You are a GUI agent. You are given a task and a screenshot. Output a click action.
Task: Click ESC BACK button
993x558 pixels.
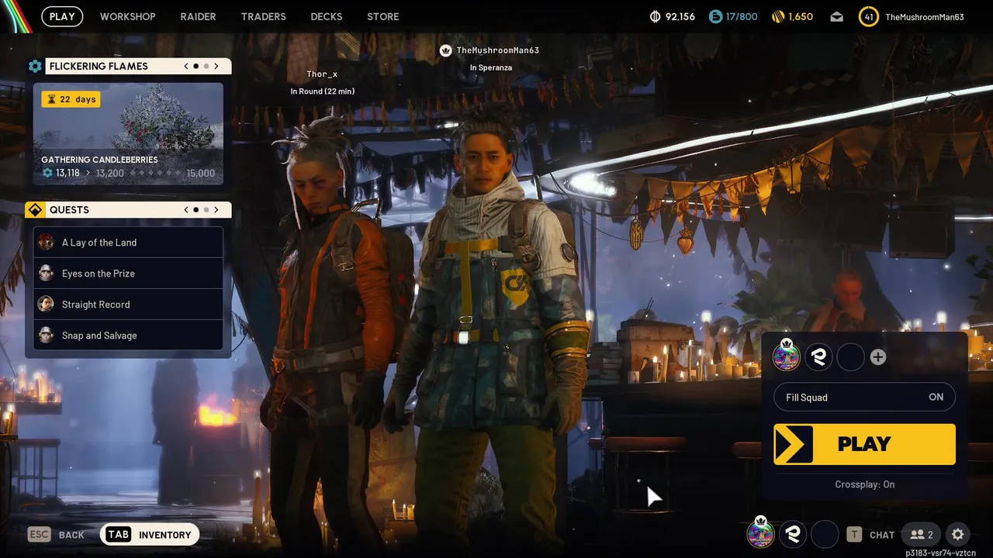[x=57, y=535]
